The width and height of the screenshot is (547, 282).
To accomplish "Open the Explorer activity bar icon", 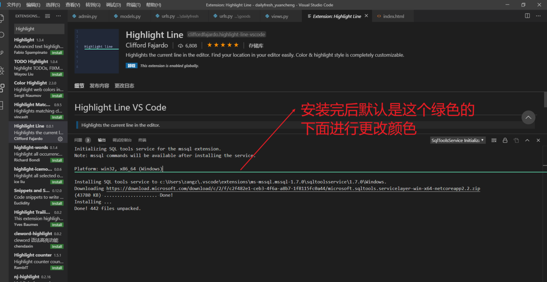I will coord(2,19).
